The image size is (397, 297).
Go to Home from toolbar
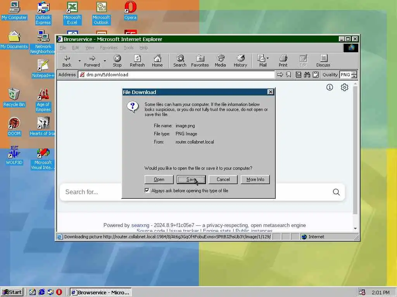click(157, 61)
